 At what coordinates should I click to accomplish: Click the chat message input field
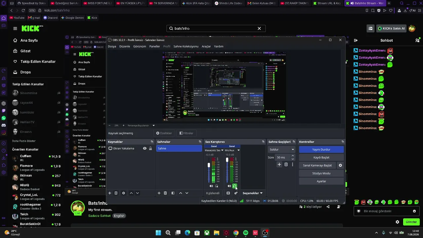(387, 211)
